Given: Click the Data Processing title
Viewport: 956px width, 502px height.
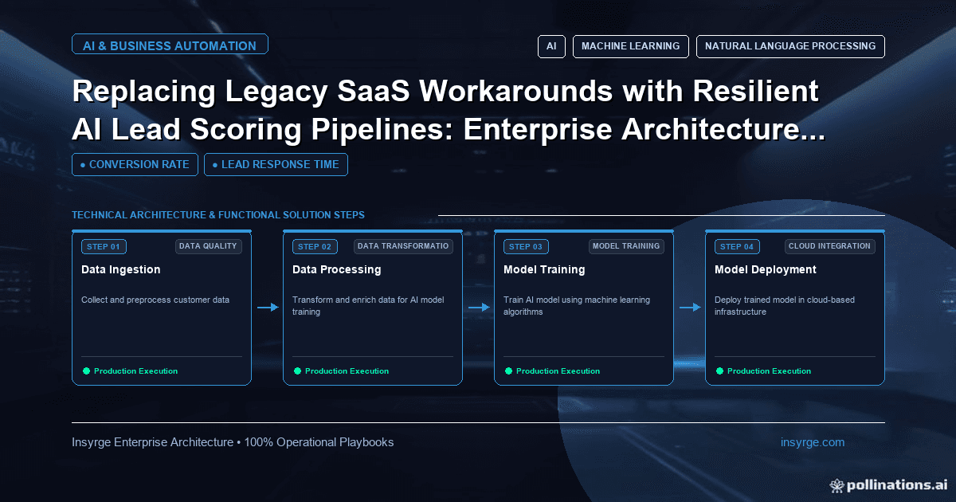Looking at the screenshot, I should coord(336,269).
